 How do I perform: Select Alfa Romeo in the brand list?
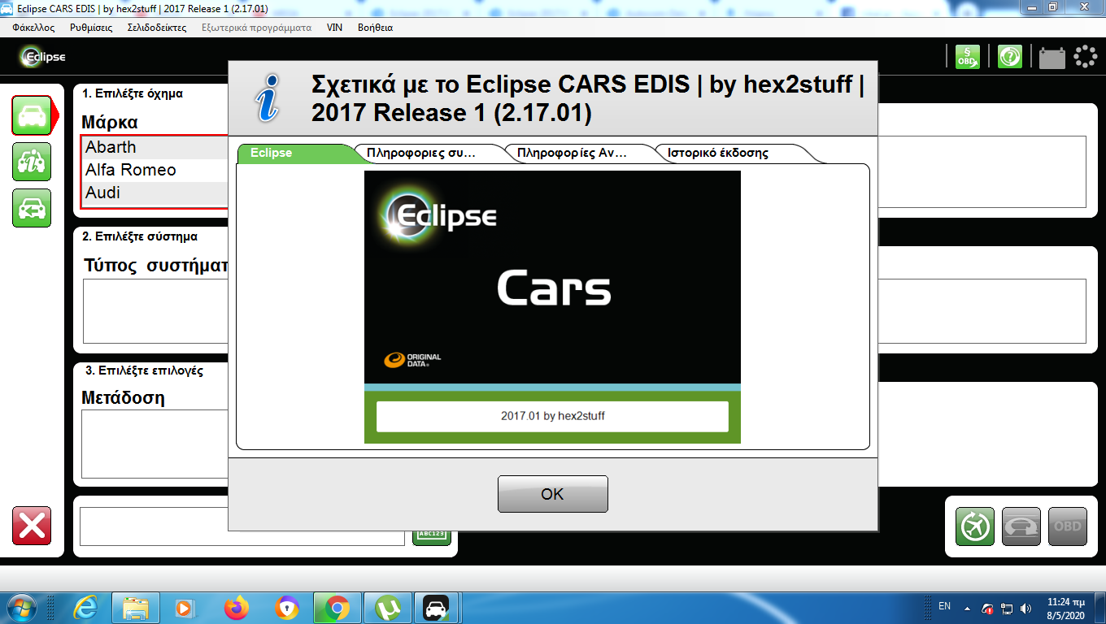[x=156, y=170]
